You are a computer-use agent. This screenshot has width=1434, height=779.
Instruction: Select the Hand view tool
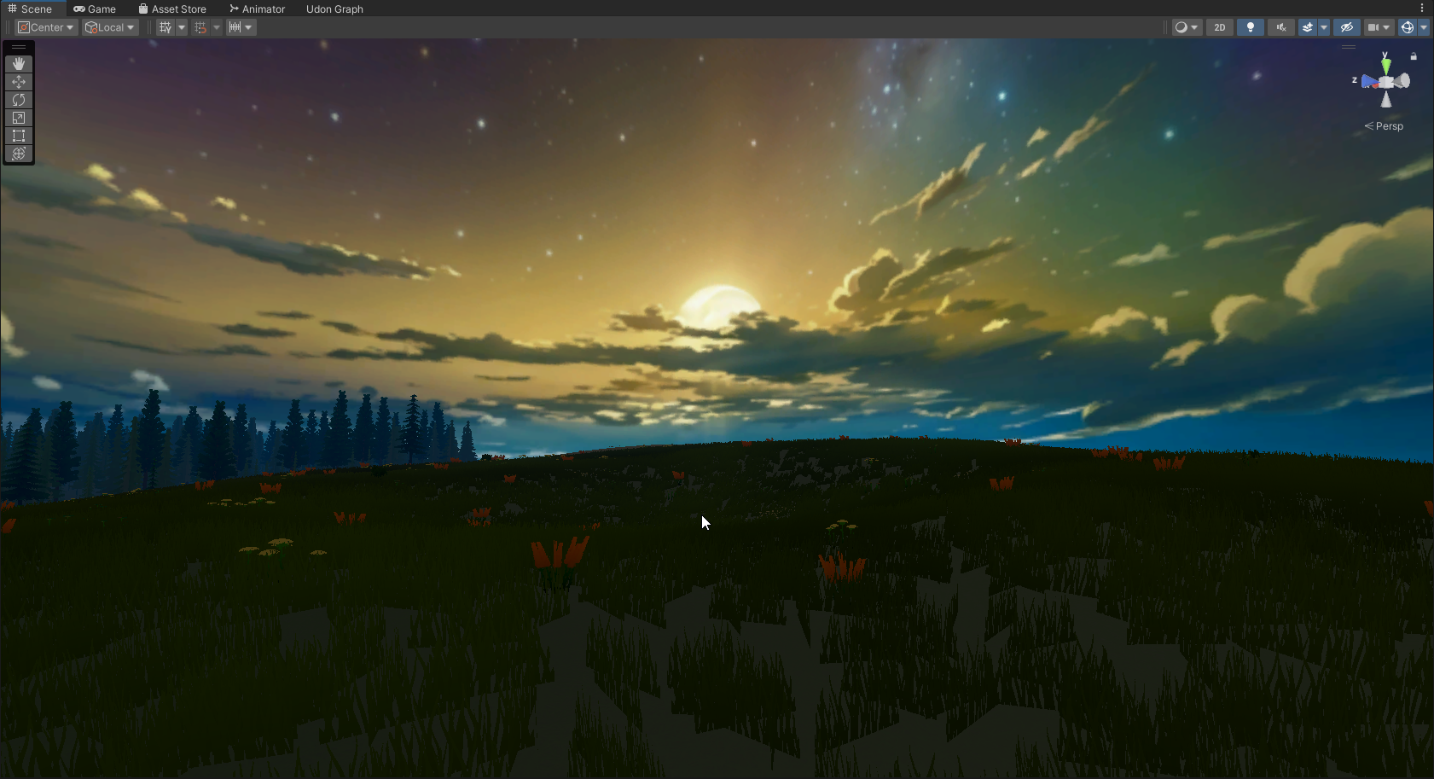(x=19, y=64)
